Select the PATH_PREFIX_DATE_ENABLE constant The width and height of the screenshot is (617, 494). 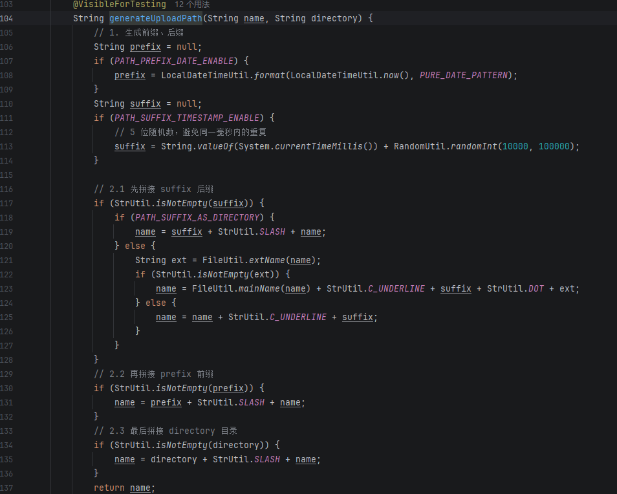click(x=174, y=61)
